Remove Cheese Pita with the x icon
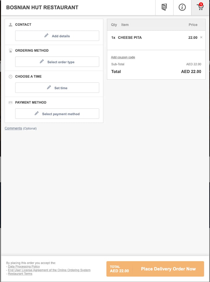Screen dimensions: 210x282 pyautogui.click(x=201, y=37)
